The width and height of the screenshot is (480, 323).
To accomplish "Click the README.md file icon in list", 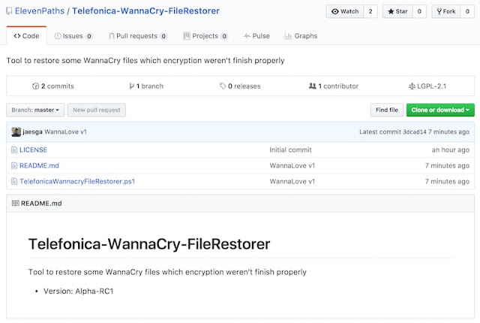I will (x=14, y=165).
